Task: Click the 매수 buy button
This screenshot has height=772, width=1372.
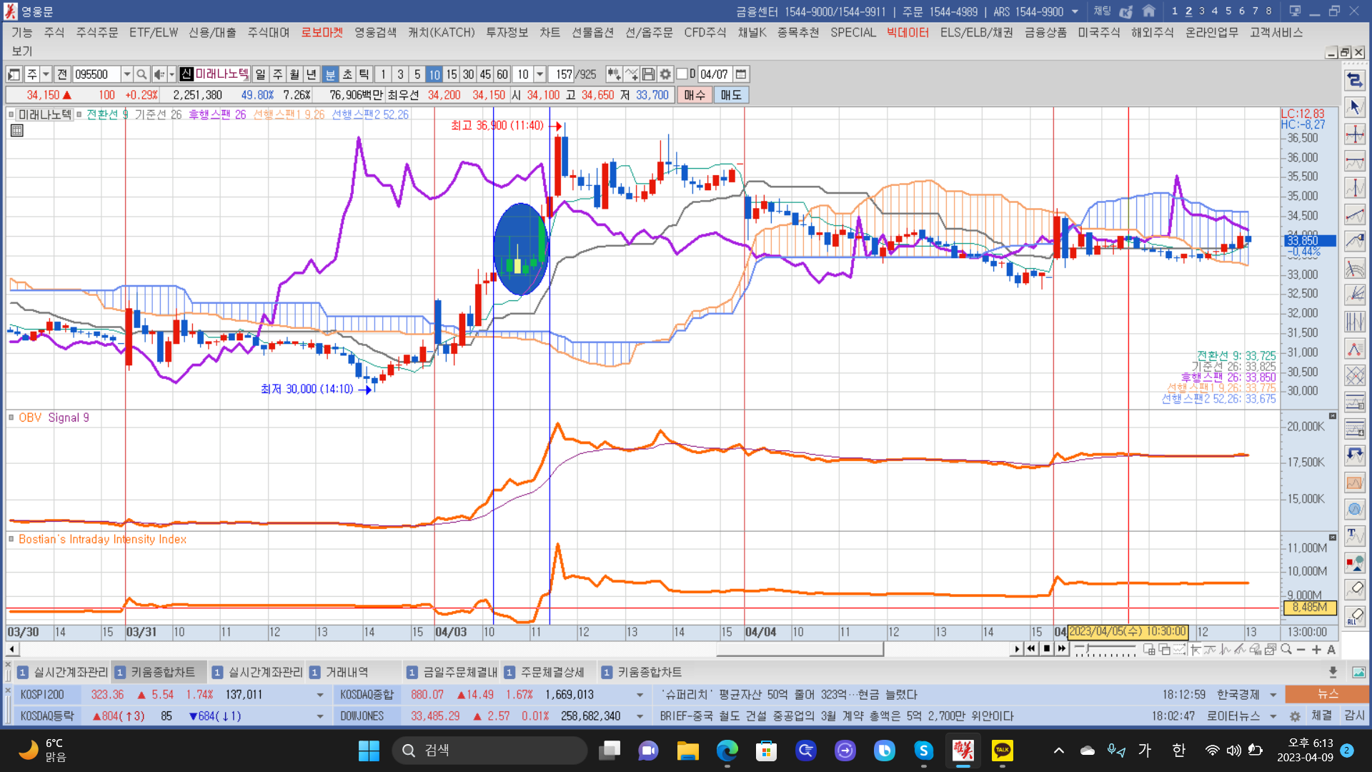Action: coord(694,95)
